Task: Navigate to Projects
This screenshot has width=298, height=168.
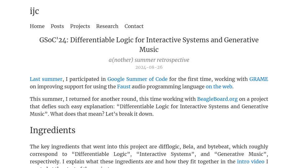Action: (x=80, y=26)
